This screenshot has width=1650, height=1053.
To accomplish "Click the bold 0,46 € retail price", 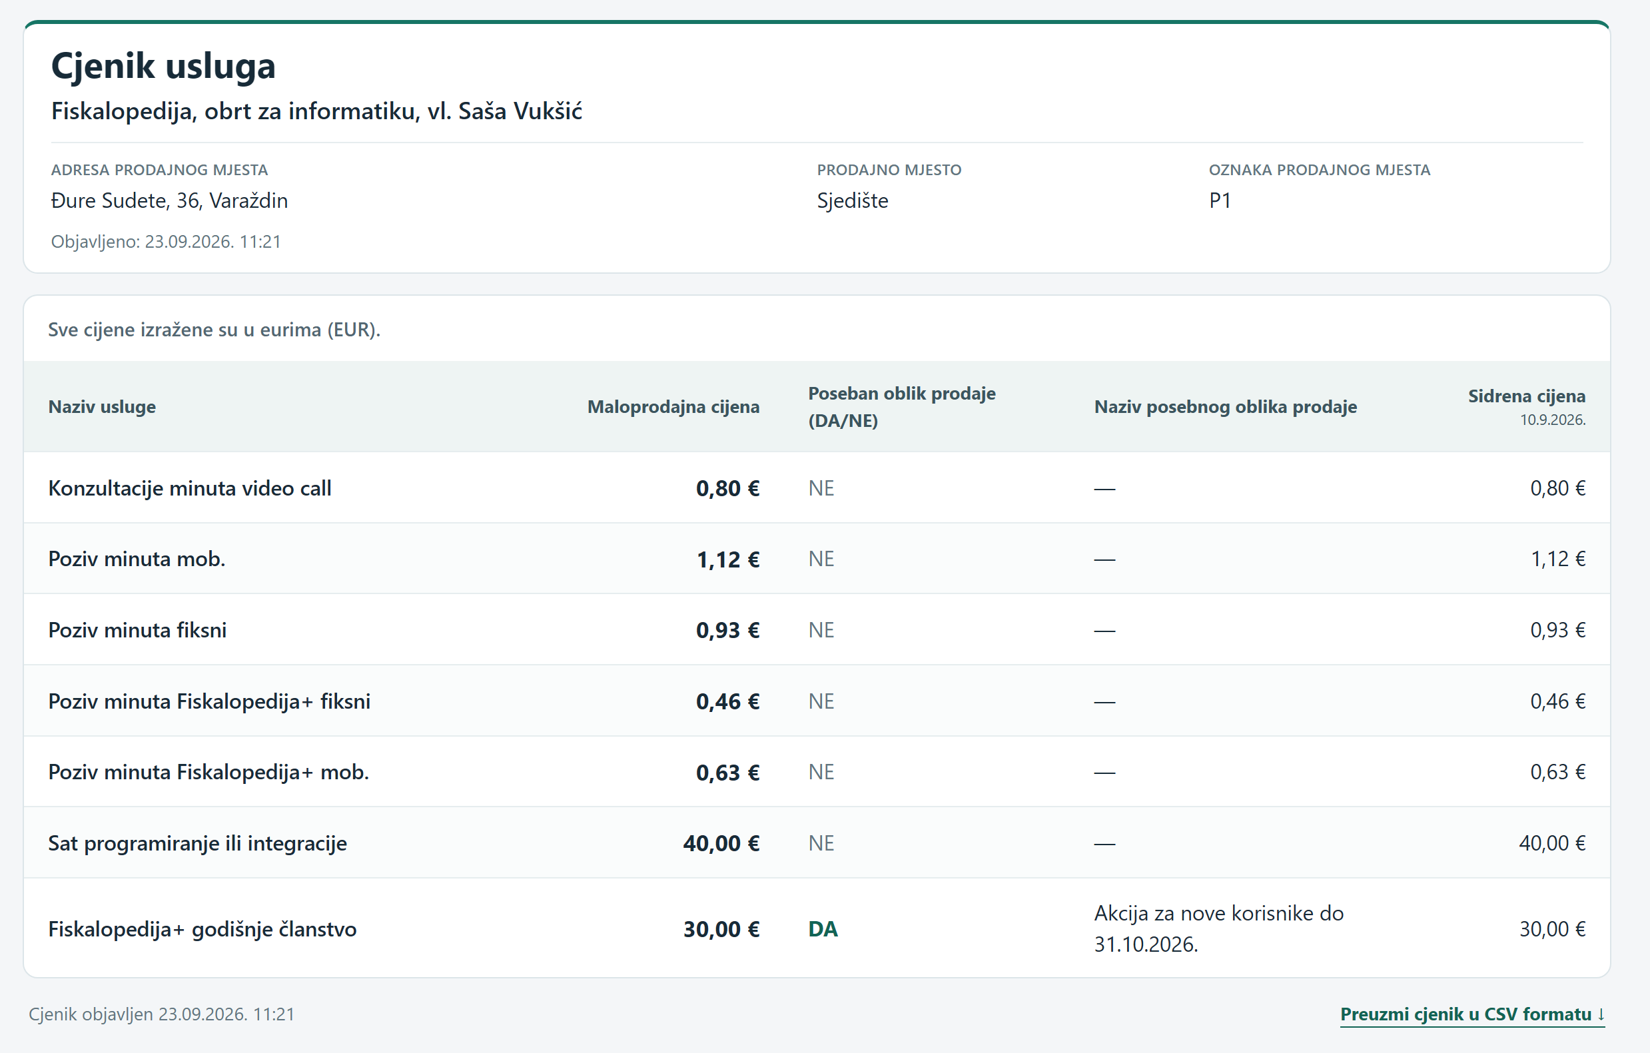I will [x=727, y=701].
